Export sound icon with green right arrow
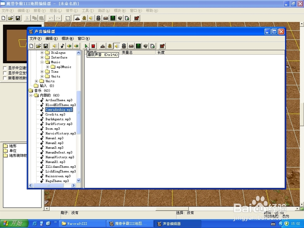This screenshot has width=304, height=228. 77,46
